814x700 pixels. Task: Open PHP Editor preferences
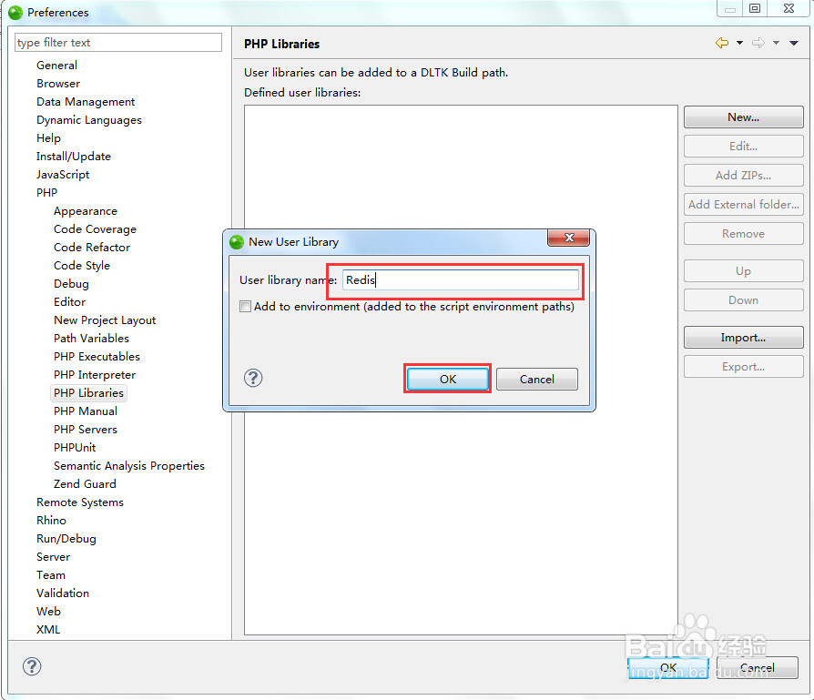(x=69, y=302)
